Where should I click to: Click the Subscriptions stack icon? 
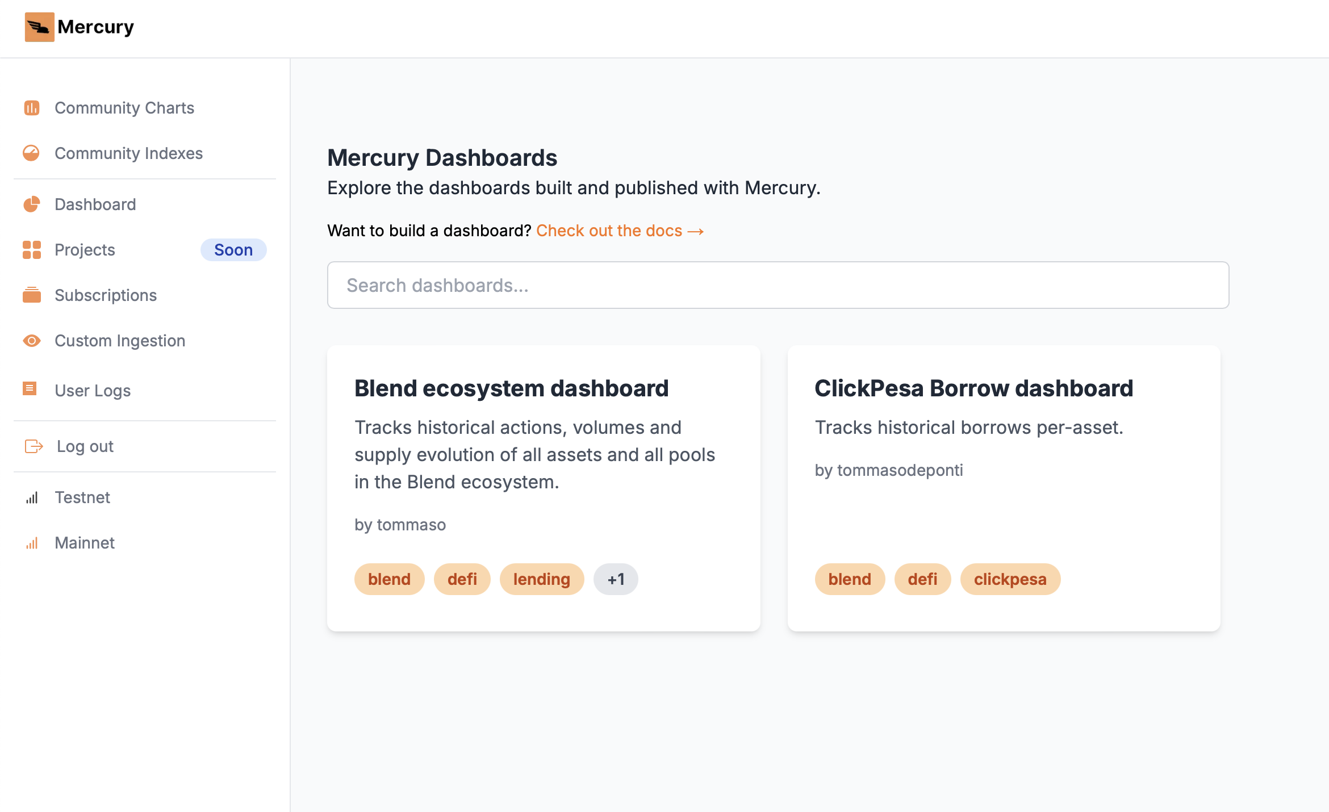tap(32, 295)
